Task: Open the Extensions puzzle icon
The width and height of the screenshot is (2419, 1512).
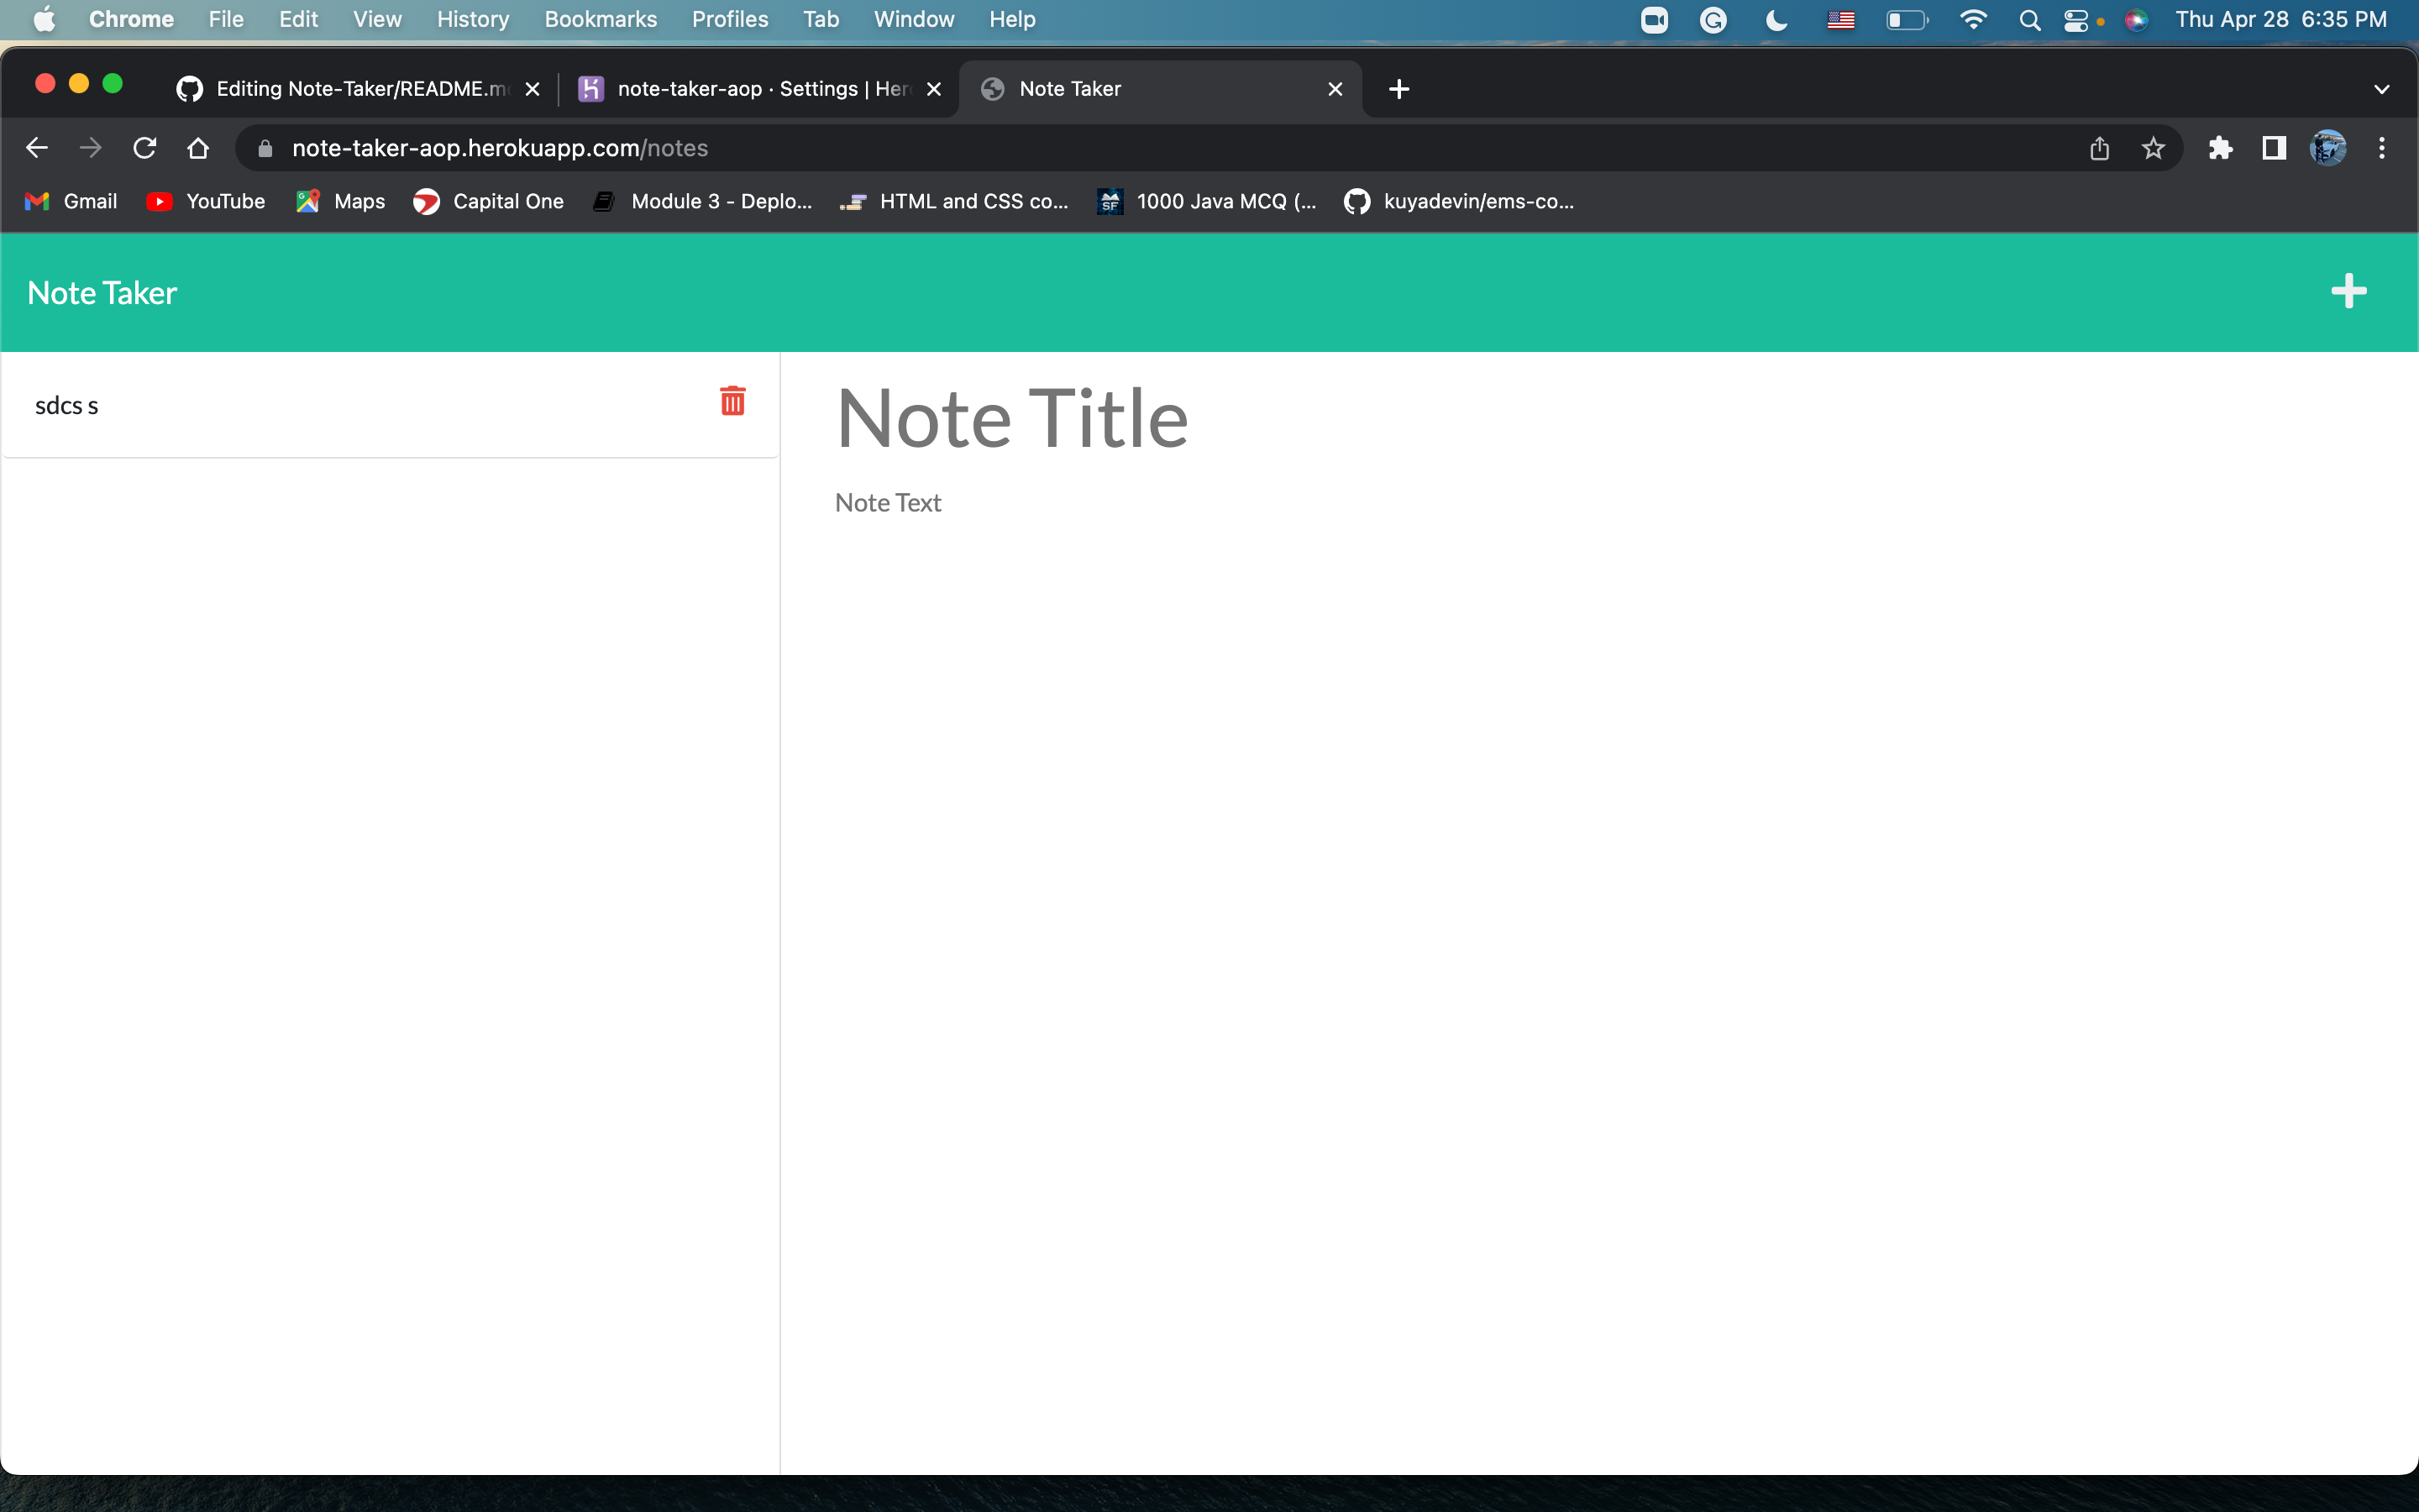Action: tap(2220, 147)
